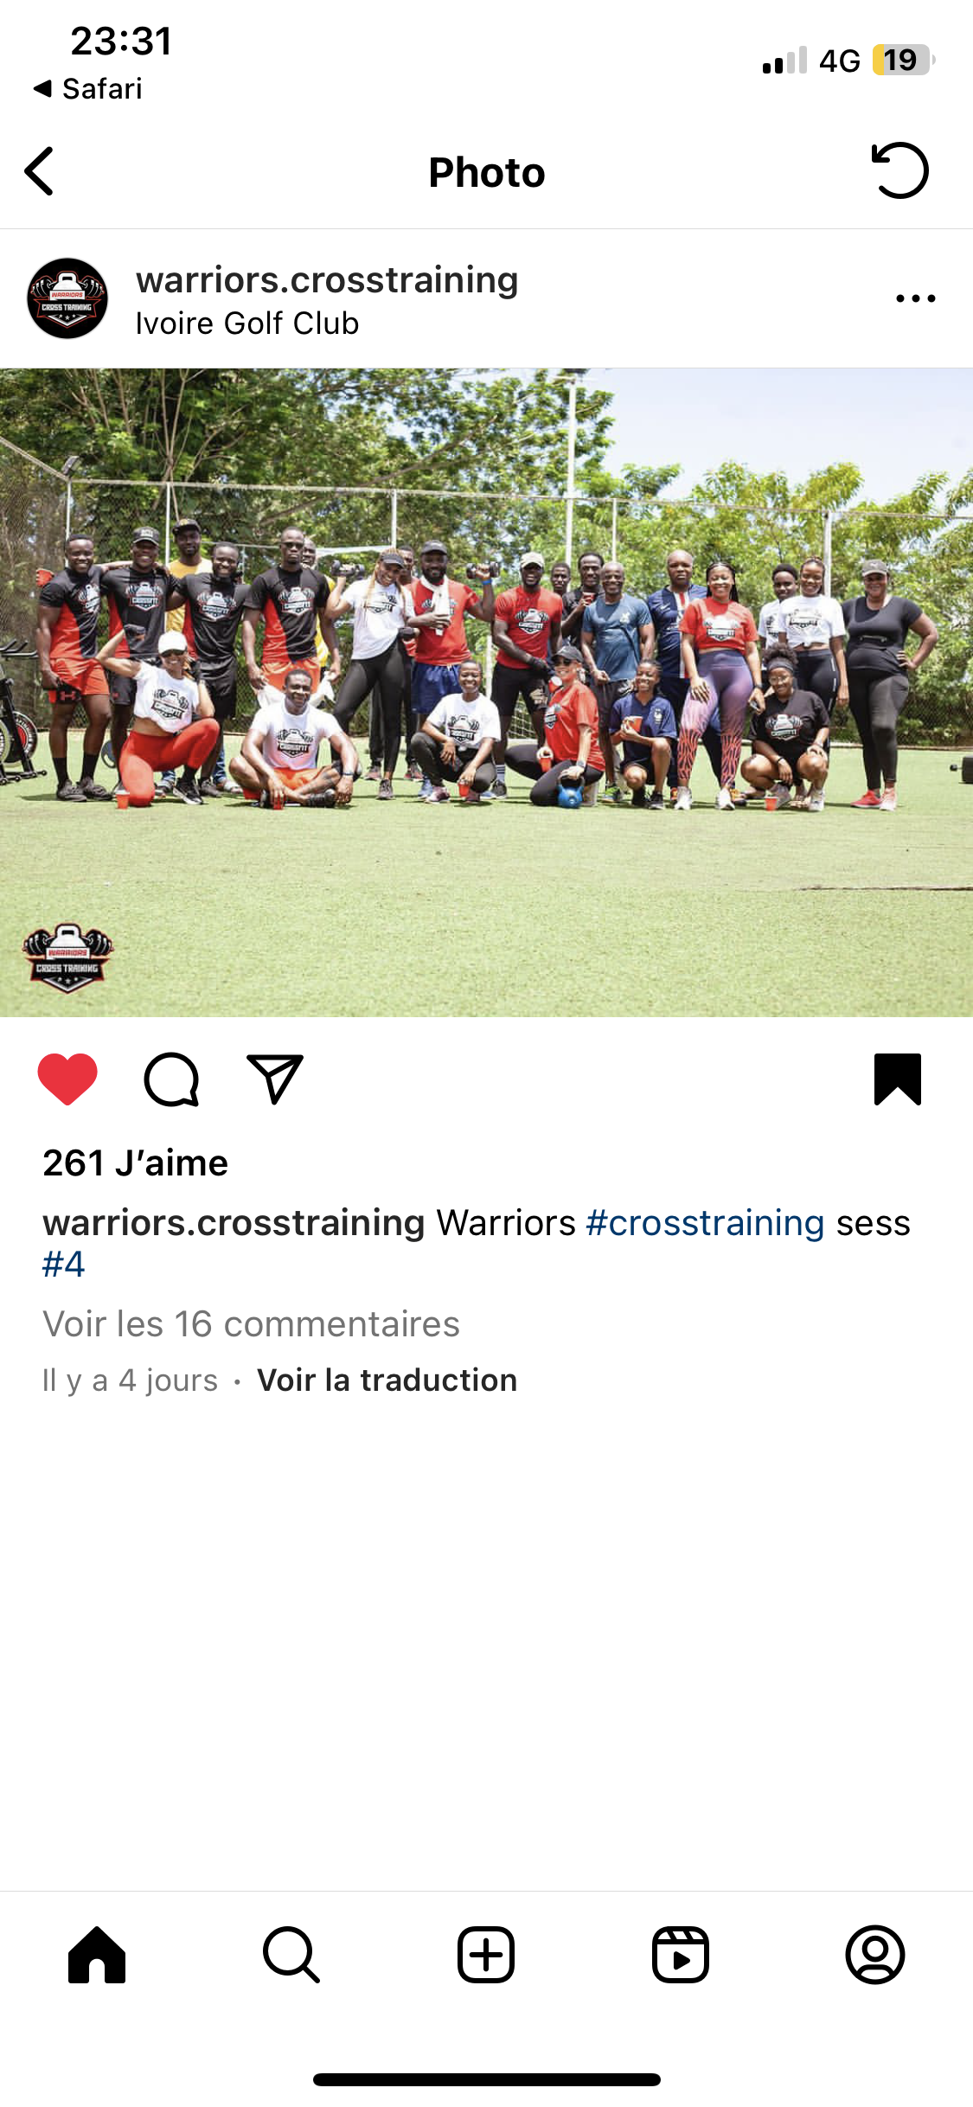
Task: Open the profile tab icon
Action: point(875,1954)
